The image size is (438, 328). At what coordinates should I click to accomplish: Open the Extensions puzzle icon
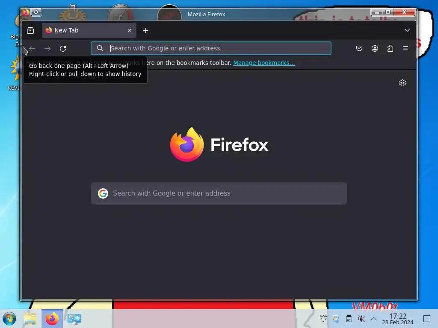pyautogui.click(x=390, y=48)
